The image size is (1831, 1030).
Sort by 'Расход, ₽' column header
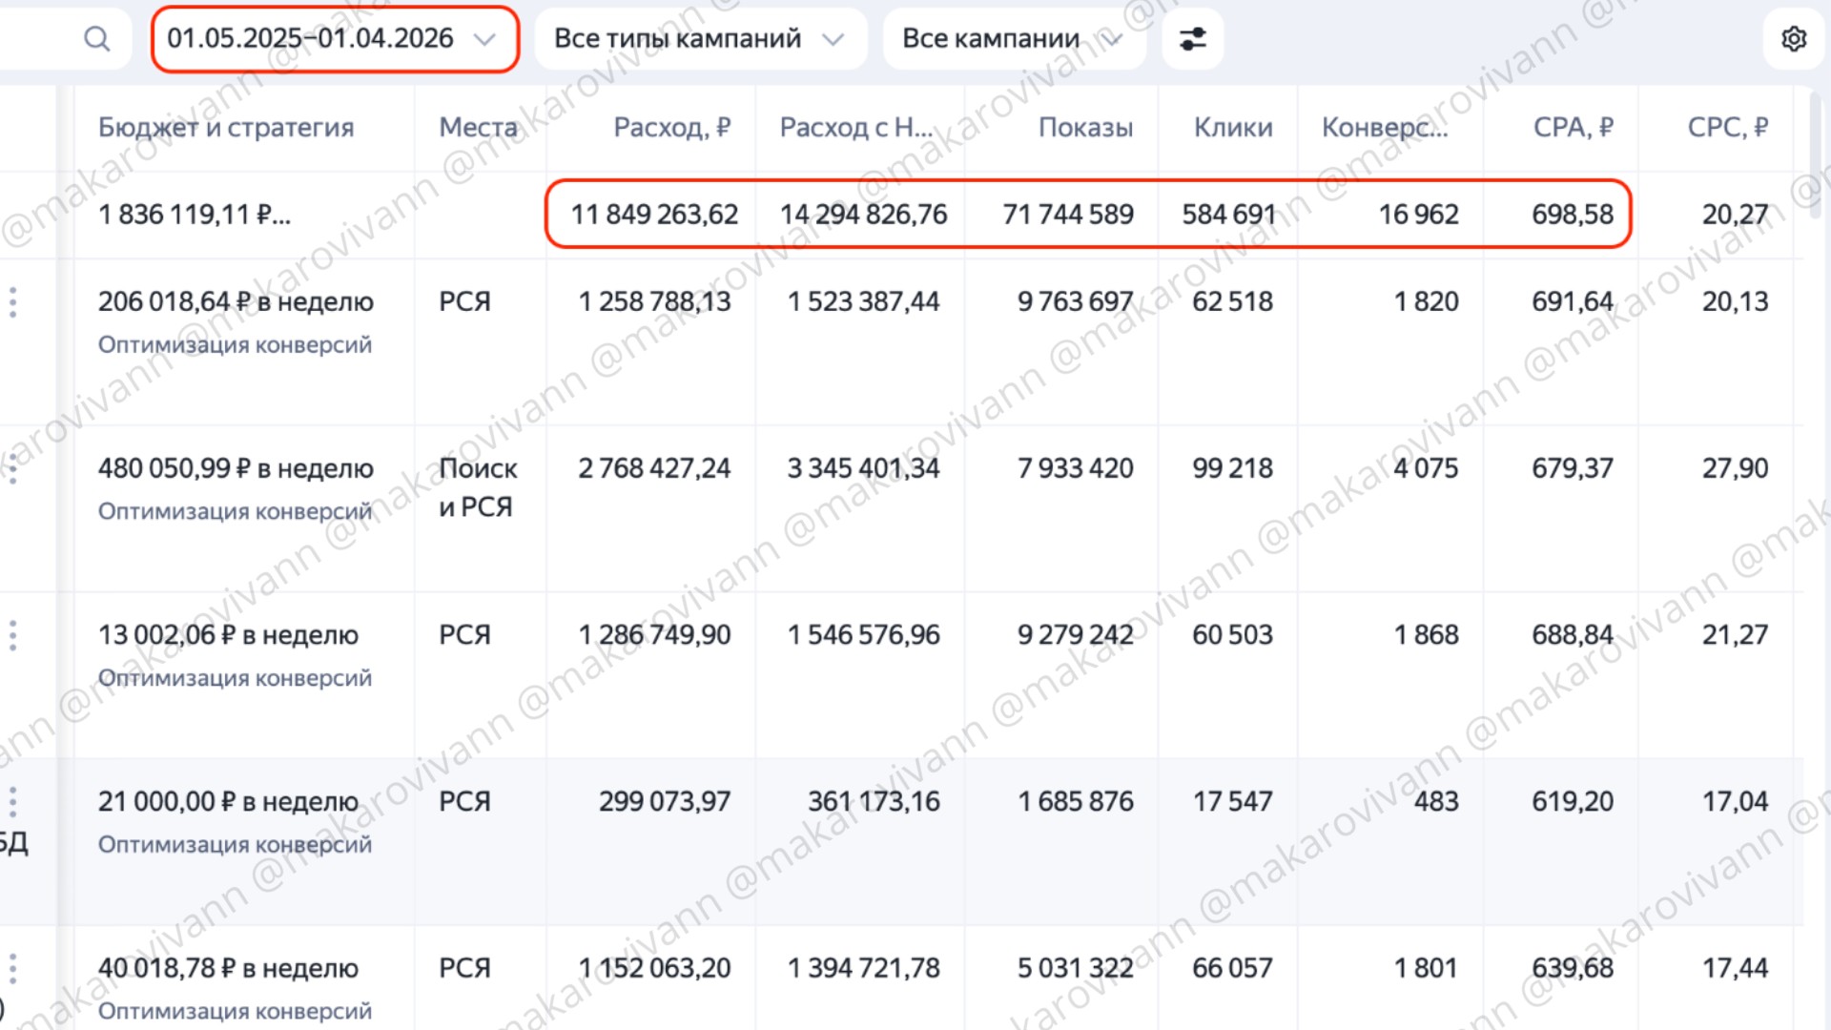tap(671, 127)
